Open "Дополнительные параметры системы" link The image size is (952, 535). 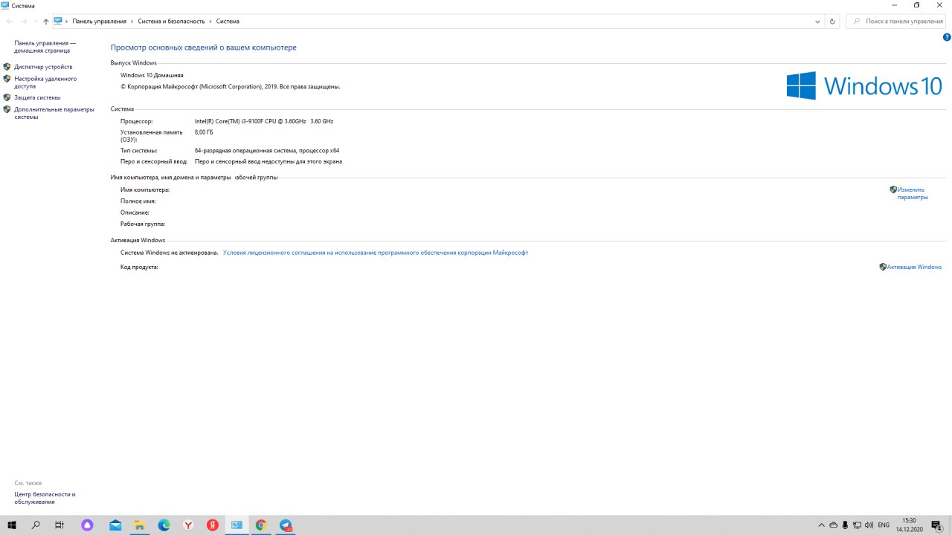coord(54,113)
